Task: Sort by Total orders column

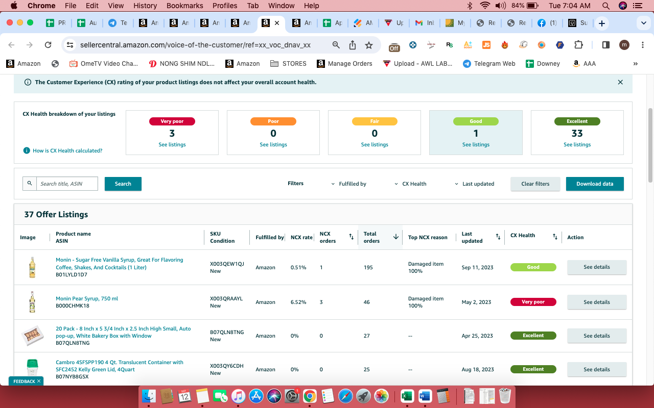Action: 395,237
